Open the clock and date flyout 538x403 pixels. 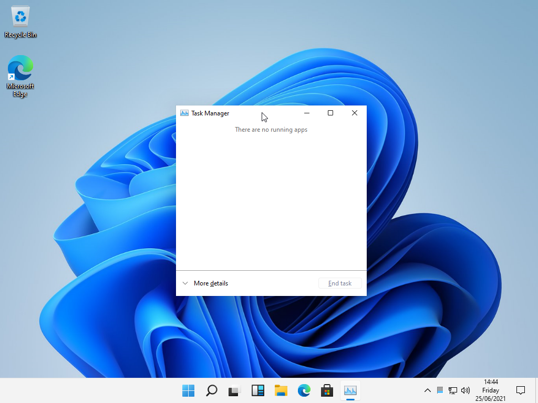click(x=491, y=390)
